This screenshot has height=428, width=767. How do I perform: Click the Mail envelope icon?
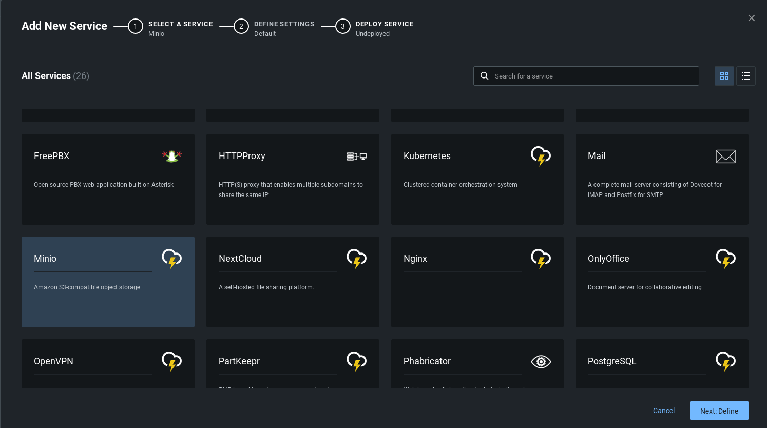(726, 157)
